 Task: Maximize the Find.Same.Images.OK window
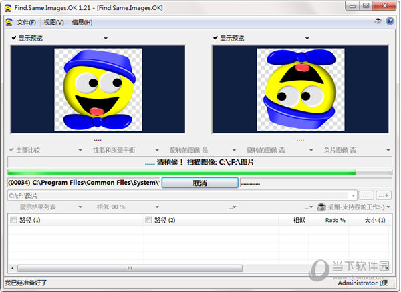[366, 6]
